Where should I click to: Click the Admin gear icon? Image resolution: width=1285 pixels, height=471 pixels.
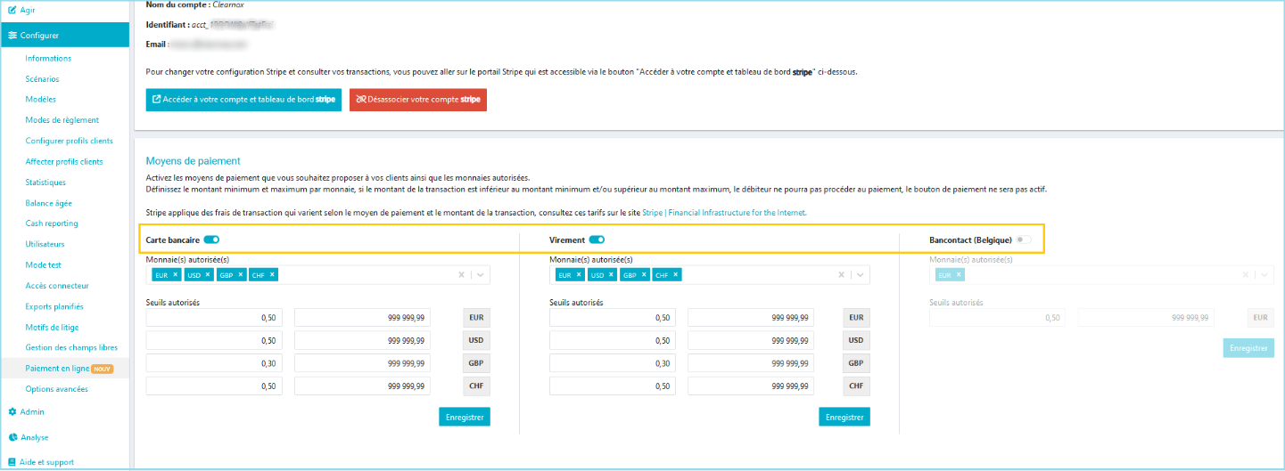[12, 412]
